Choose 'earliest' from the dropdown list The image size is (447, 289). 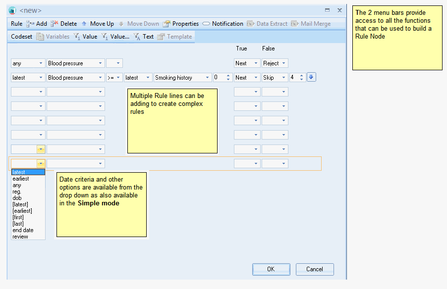21,179
